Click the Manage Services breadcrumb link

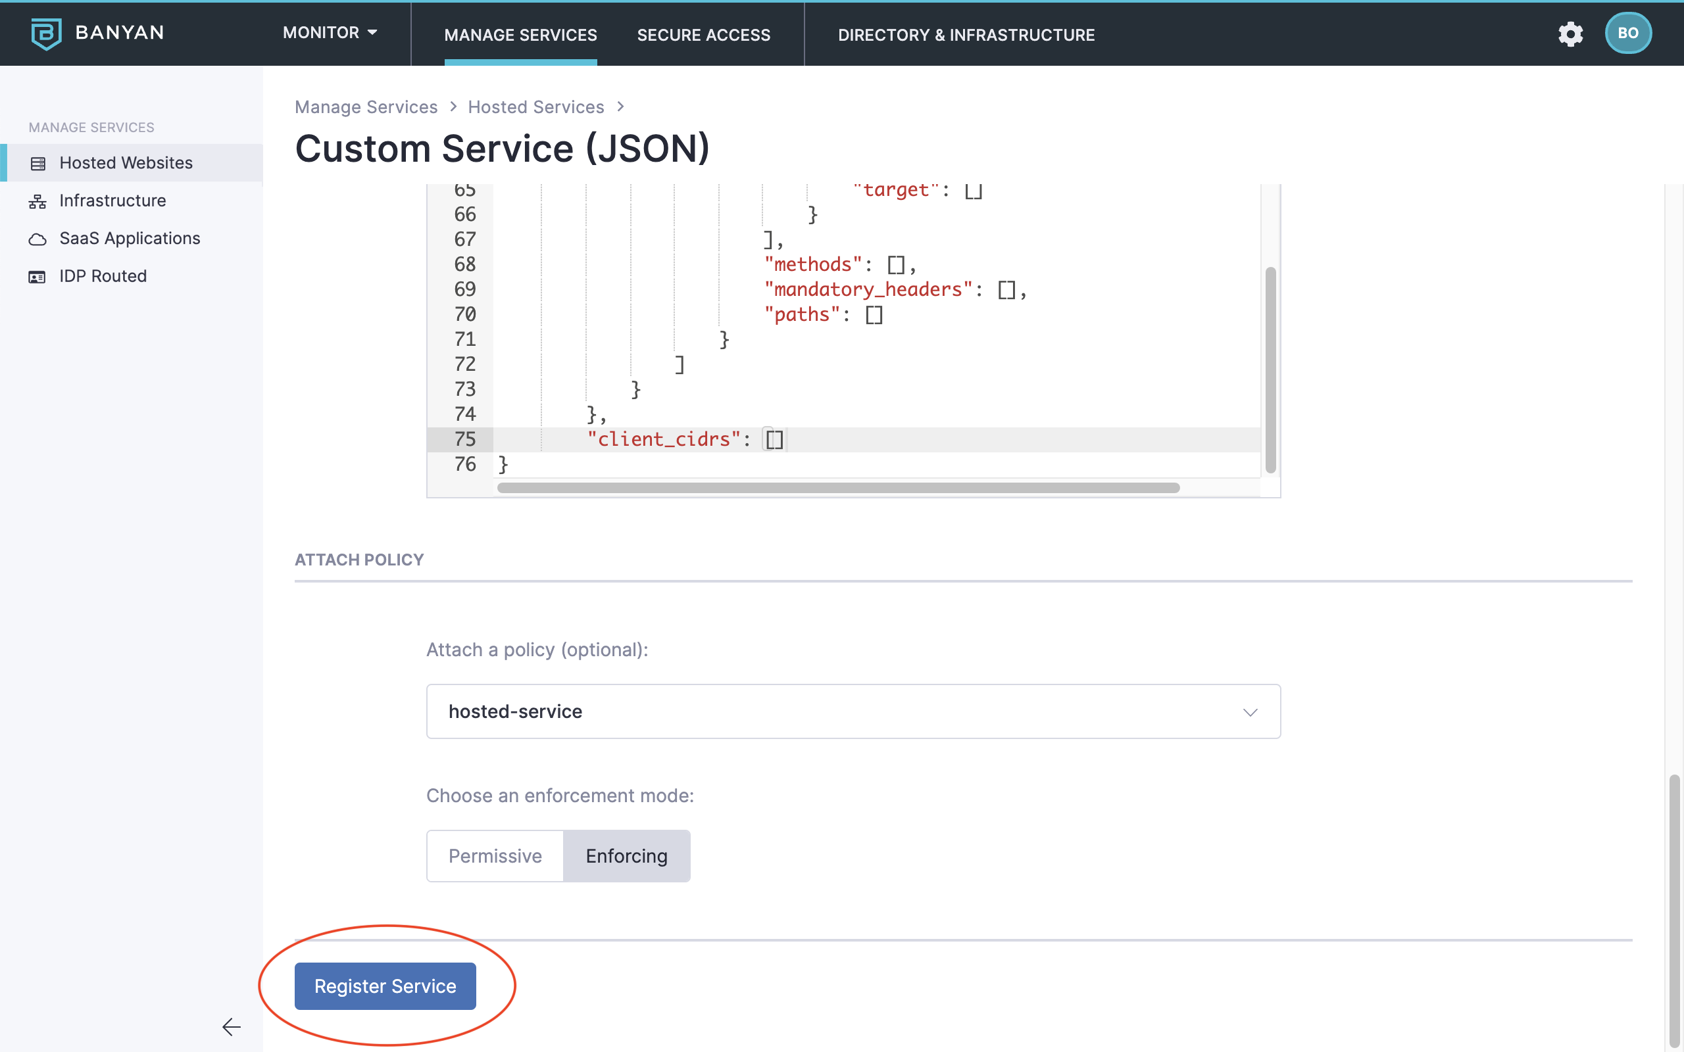366,107
